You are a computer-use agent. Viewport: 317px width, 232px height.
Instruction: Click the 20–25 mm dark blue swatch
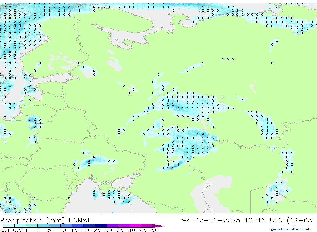89,226
